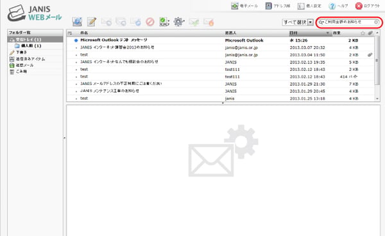Click the envelope with green check toolbar icon
Image resolution: width=385 pixels, height=236 pixels.
[194, 22]
